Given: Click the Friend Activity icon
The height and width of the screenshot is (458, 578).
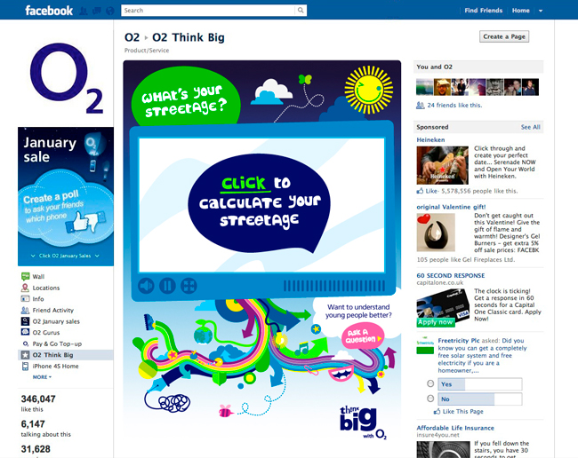Looking at the screenshot, I should point(25,310).
